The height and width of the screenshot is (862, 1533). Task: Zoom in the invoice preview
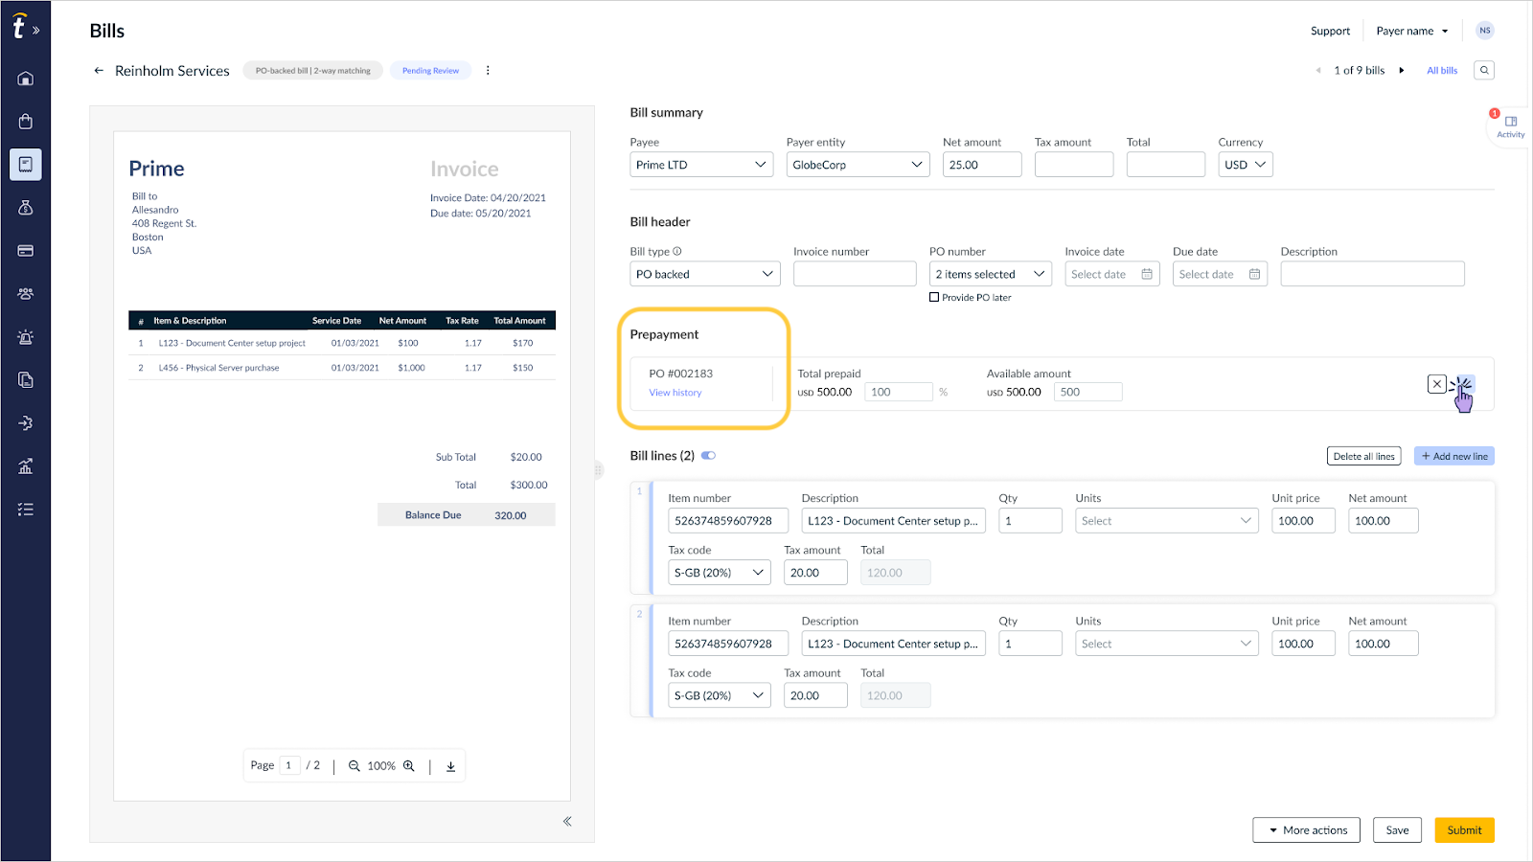(x=409, y=766)
